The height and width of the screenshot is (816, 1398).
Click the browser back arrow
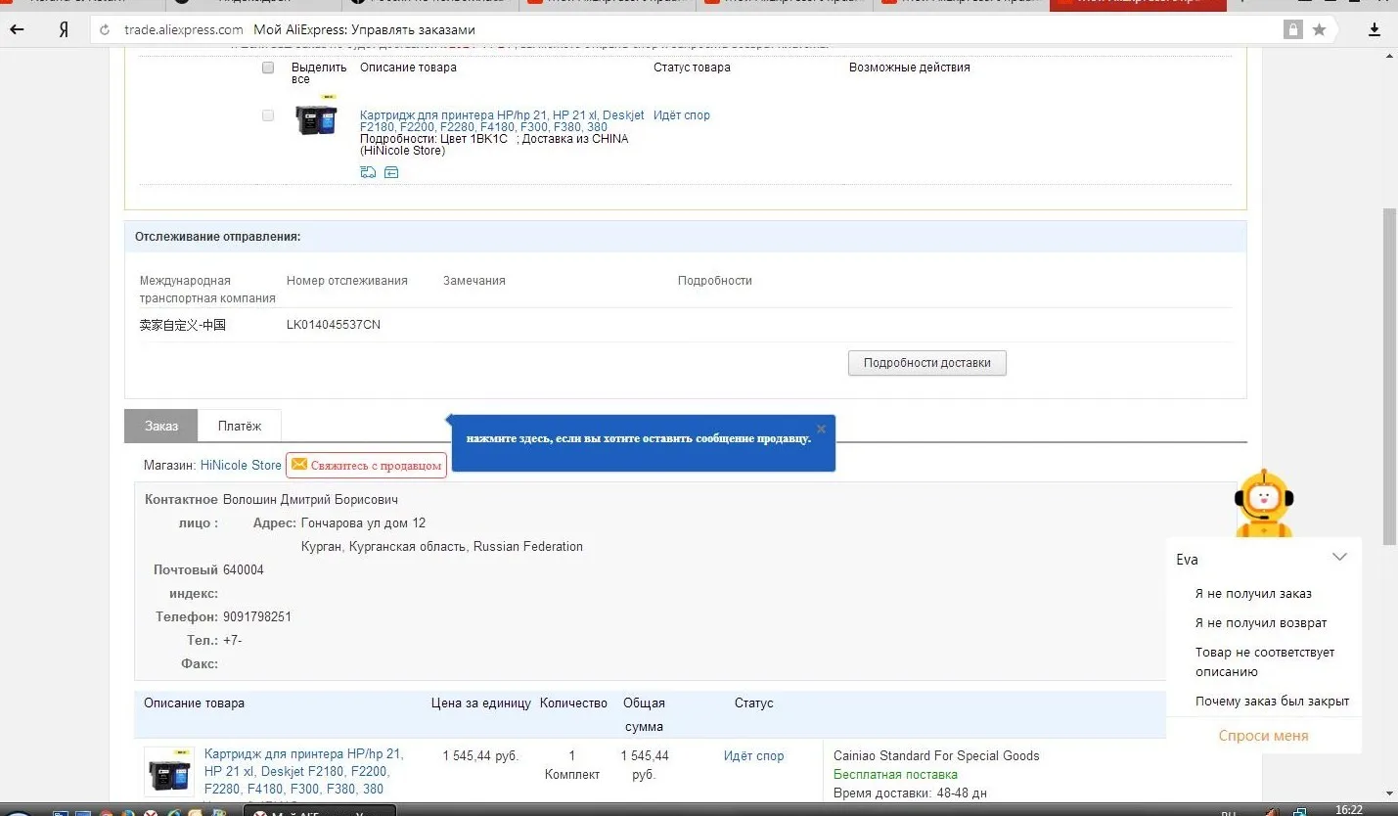point(17,29)
